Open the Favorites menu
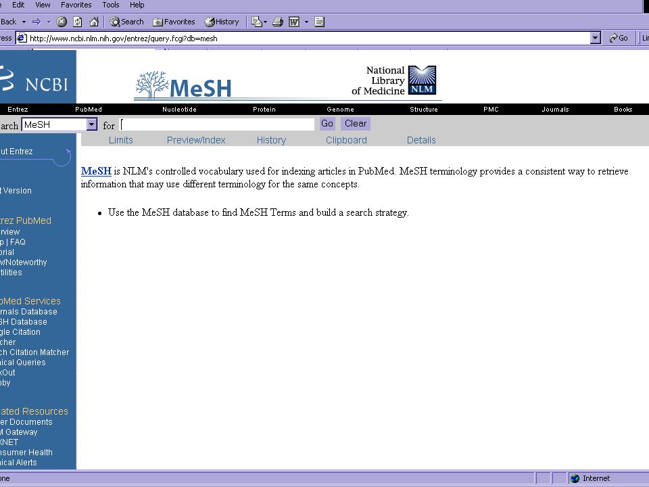Image resolution: width=649 pixels, height=487 pixels. point(76,5)
